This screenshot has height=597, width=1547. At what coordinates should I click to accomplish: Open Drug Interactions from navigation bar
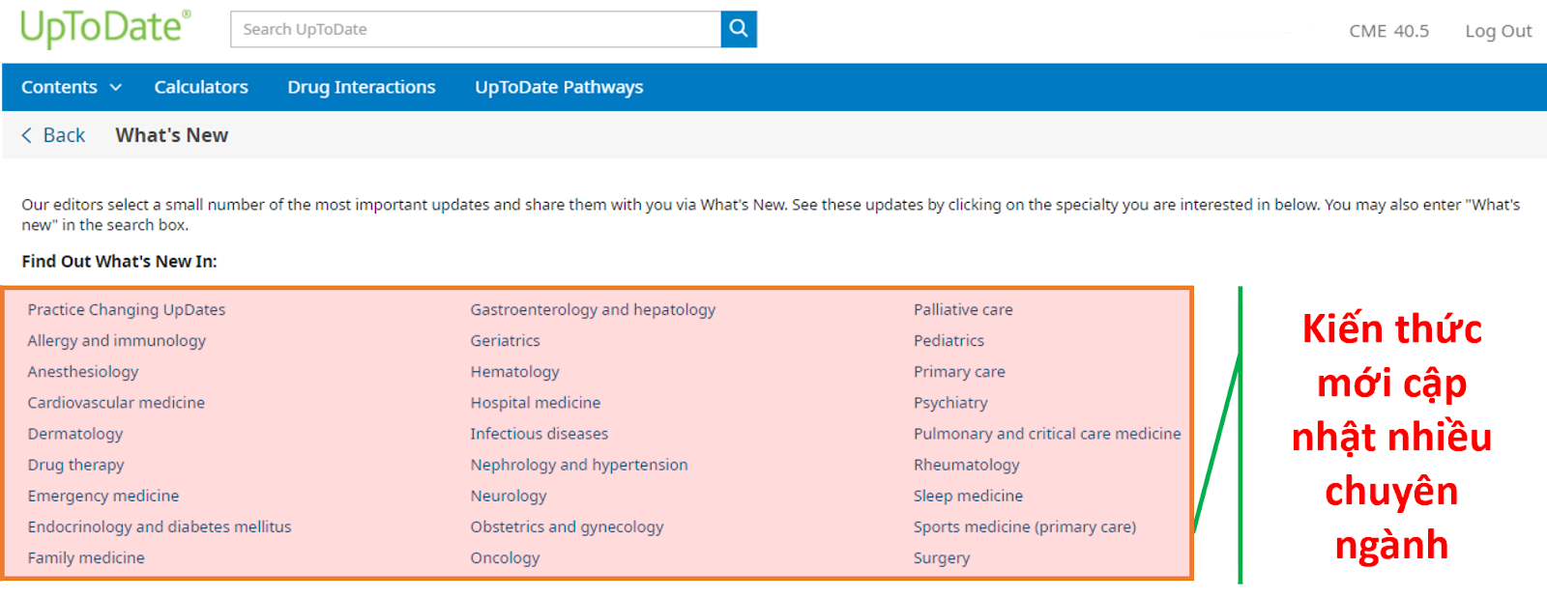point(362,87)
